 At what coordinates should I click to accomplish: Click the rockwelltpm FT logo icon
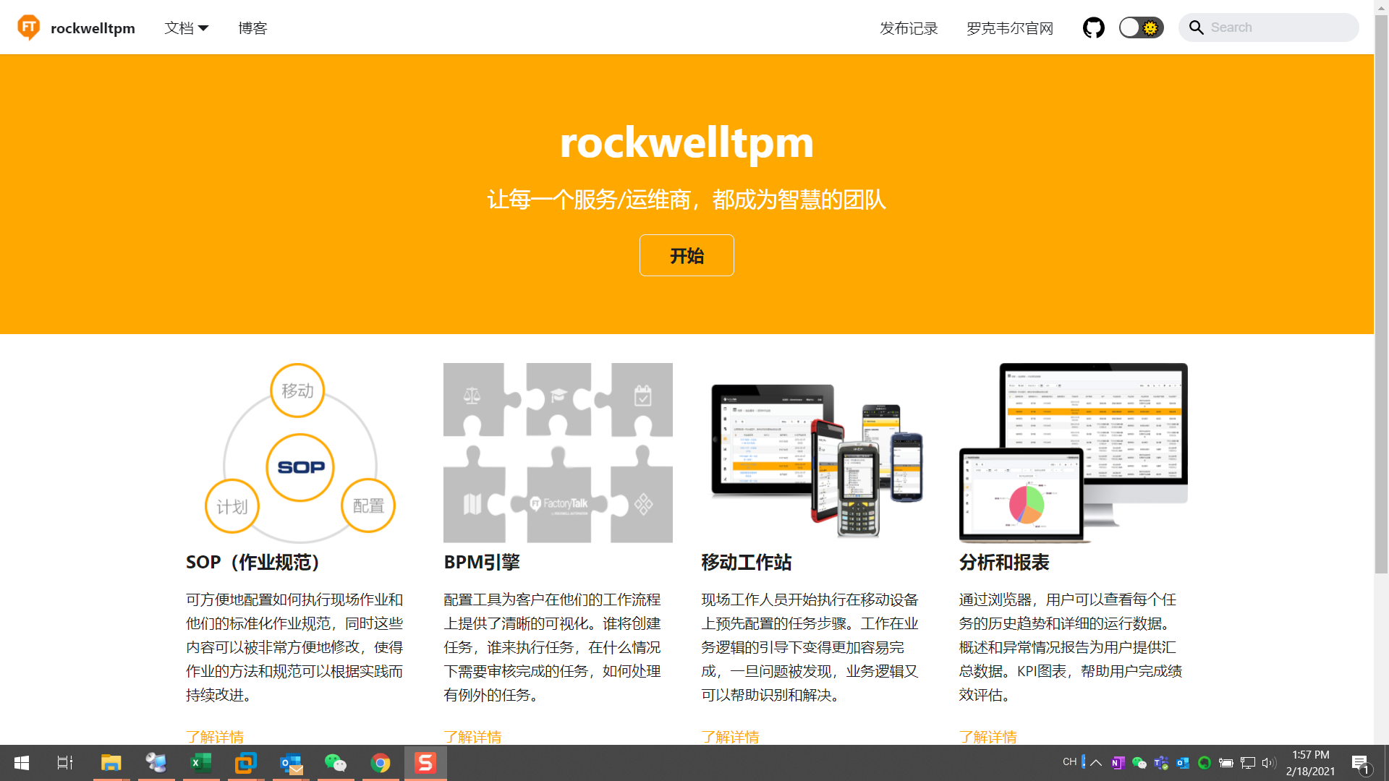[x=28, y=27]
